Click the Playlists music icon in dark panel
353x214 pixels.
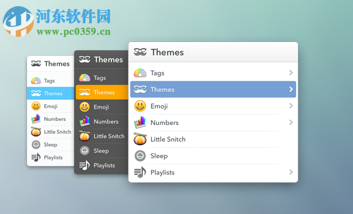pos(84,165)
